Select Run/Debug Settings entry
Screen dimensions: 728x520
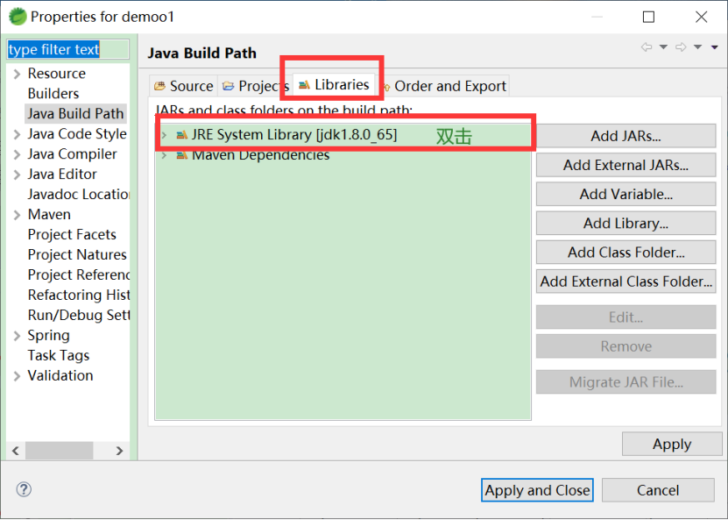point(79,315)
